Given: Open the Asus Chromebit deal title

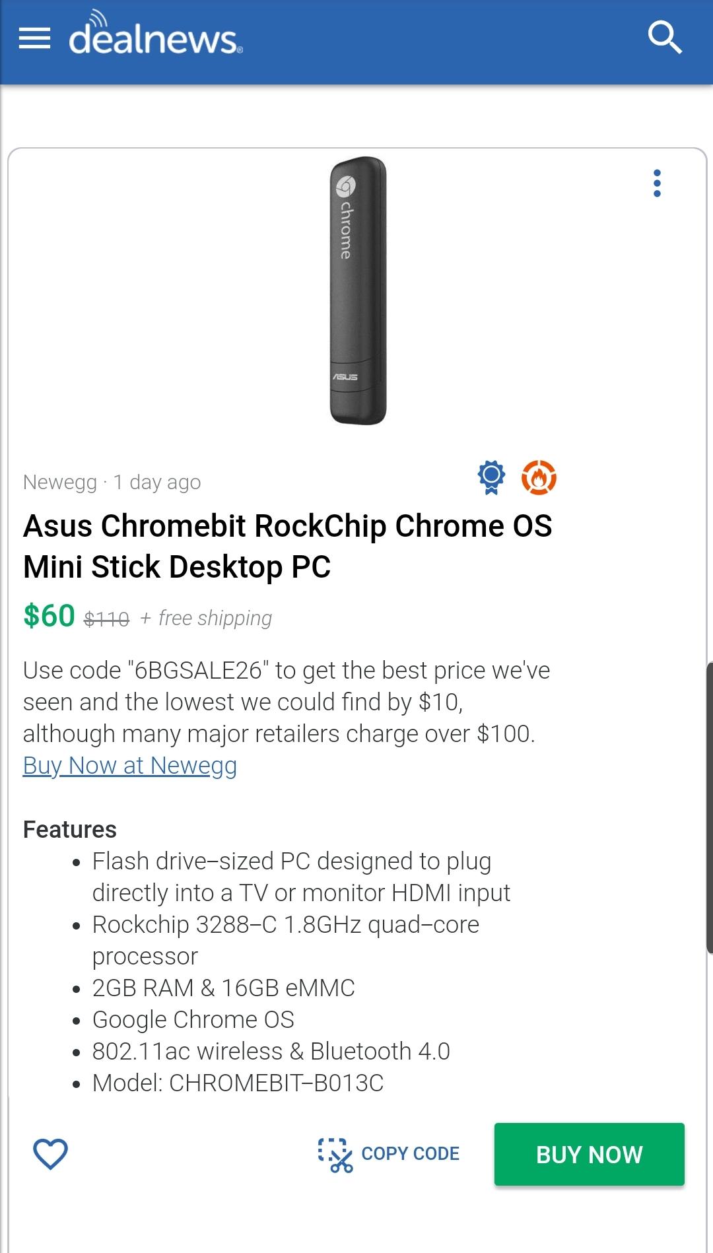Looking at the screenshot, I should click(x=287, y=546).
